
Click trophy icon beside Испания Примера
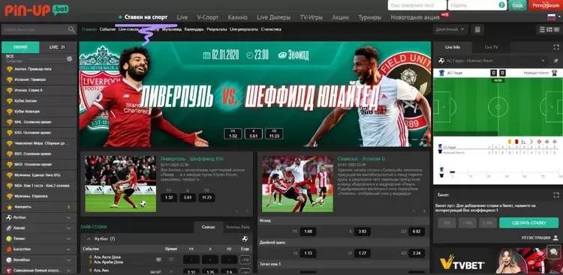point(9,79)
